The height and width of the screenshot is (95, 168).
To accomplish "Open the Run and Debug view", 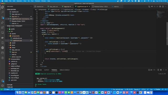I will pos(2,22).
